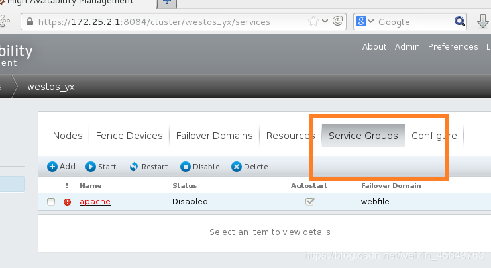Switch to the Nodes tab
491x268 pixels.
(x=68, y=136)
